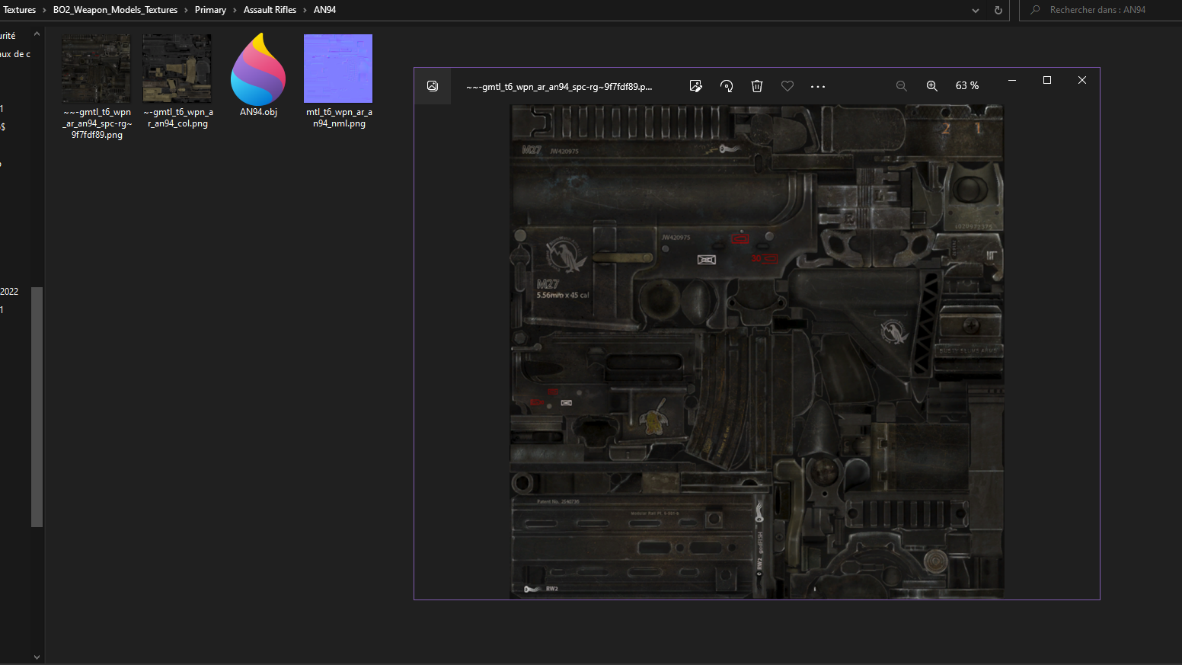Click the Edit image icon in Photos
The height and width of the screenshot is (665, 1182).
[695, 86]
